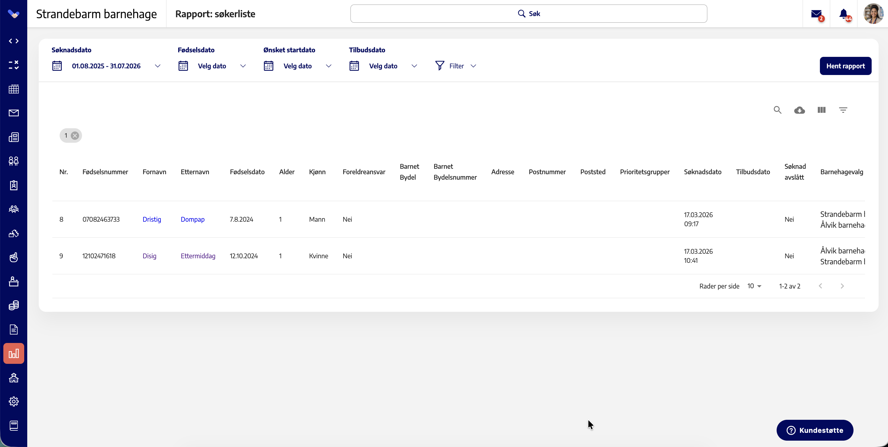Open the mail inbox icon in header
The width and height of the screenshot is (888, 447).
click(816, 14)
